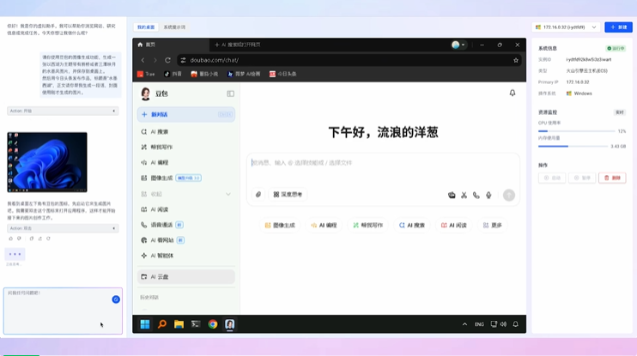
Task: Open AI 编程 in the Doubao sidebar
Action: (x=186, y=162)
